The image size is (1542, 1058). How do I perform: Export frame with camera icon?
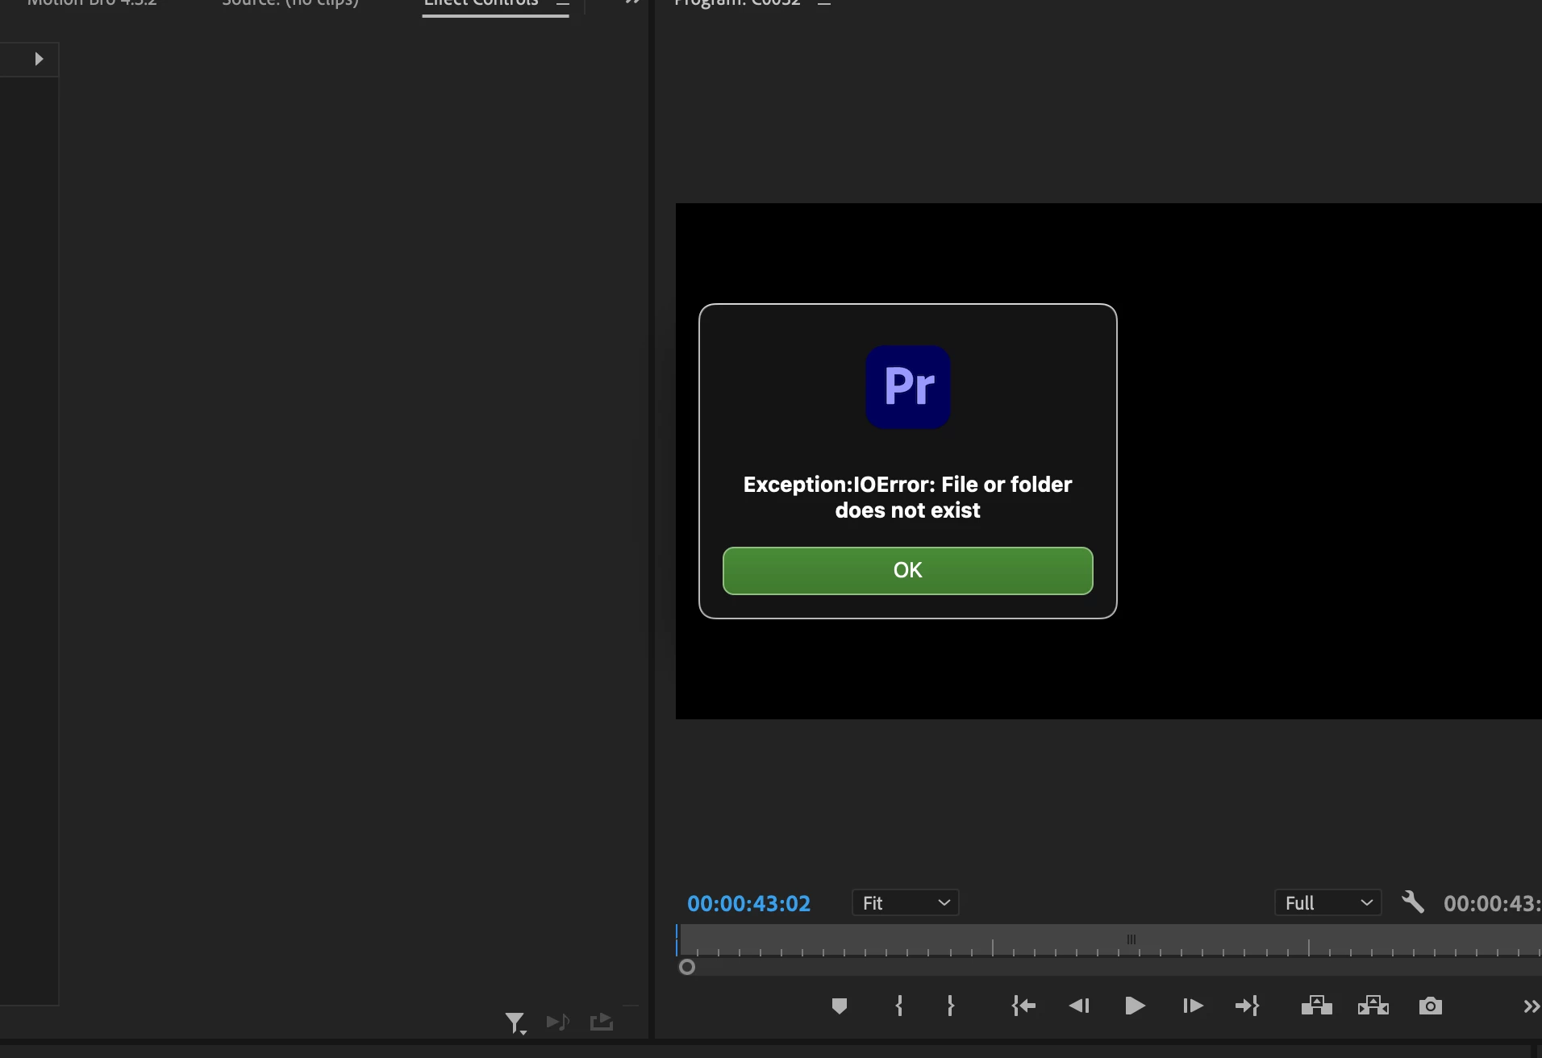coord(1431,1006)
